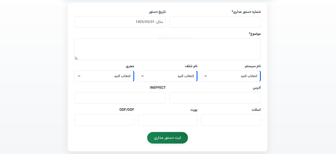Click the شماره دستور مداری label text
The width and height of the screenshot is (336, 154).
coord(246,12)
